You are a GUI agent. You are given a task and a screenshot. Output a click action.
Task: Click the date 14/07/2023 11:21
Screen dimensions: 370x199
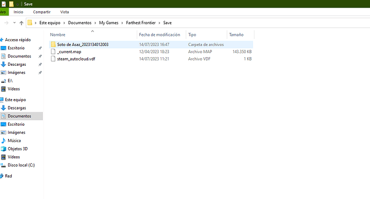pyautogui.click(x=154, y=59)
